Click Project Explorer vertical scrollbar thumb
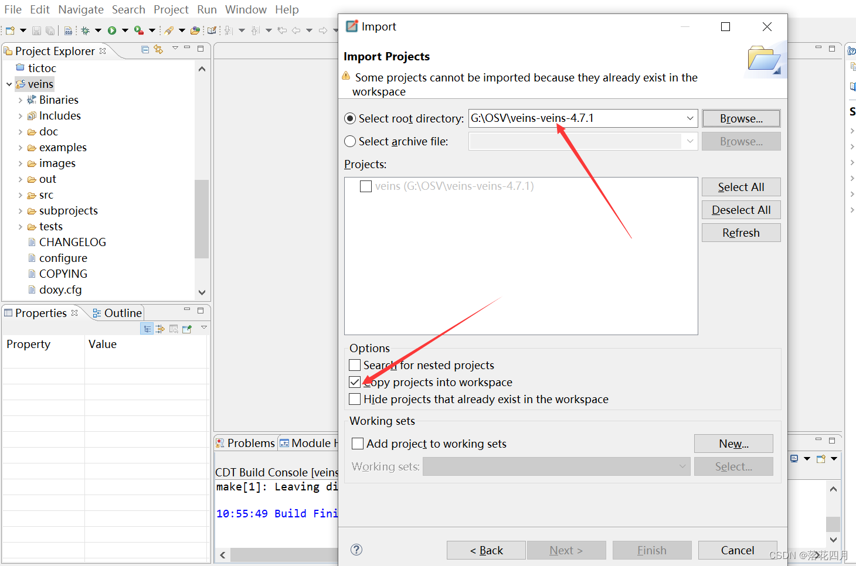 pos(202,219)
